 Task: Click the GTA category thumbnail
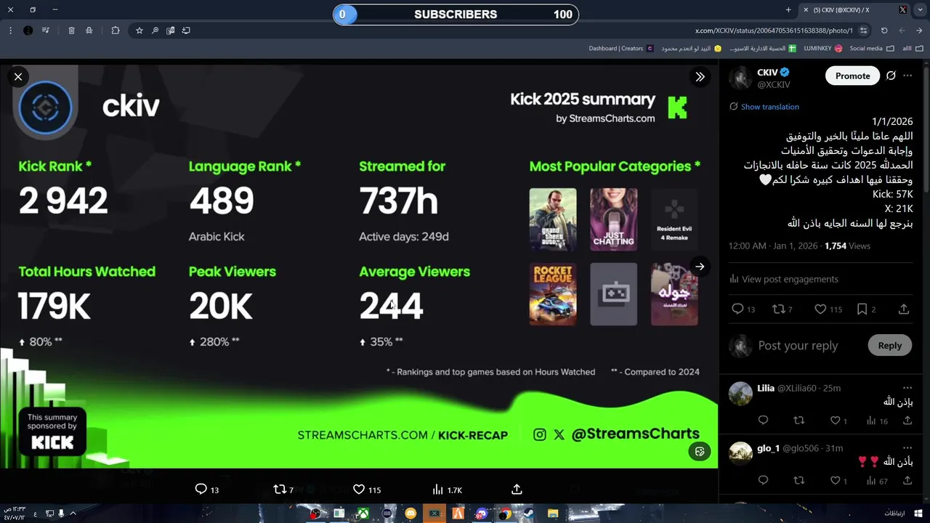pyautogui.click(x=553, y=219)
